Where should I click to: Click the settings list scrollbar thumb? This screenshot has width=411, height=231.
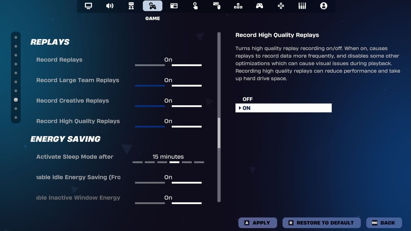(x=219, y=133)
